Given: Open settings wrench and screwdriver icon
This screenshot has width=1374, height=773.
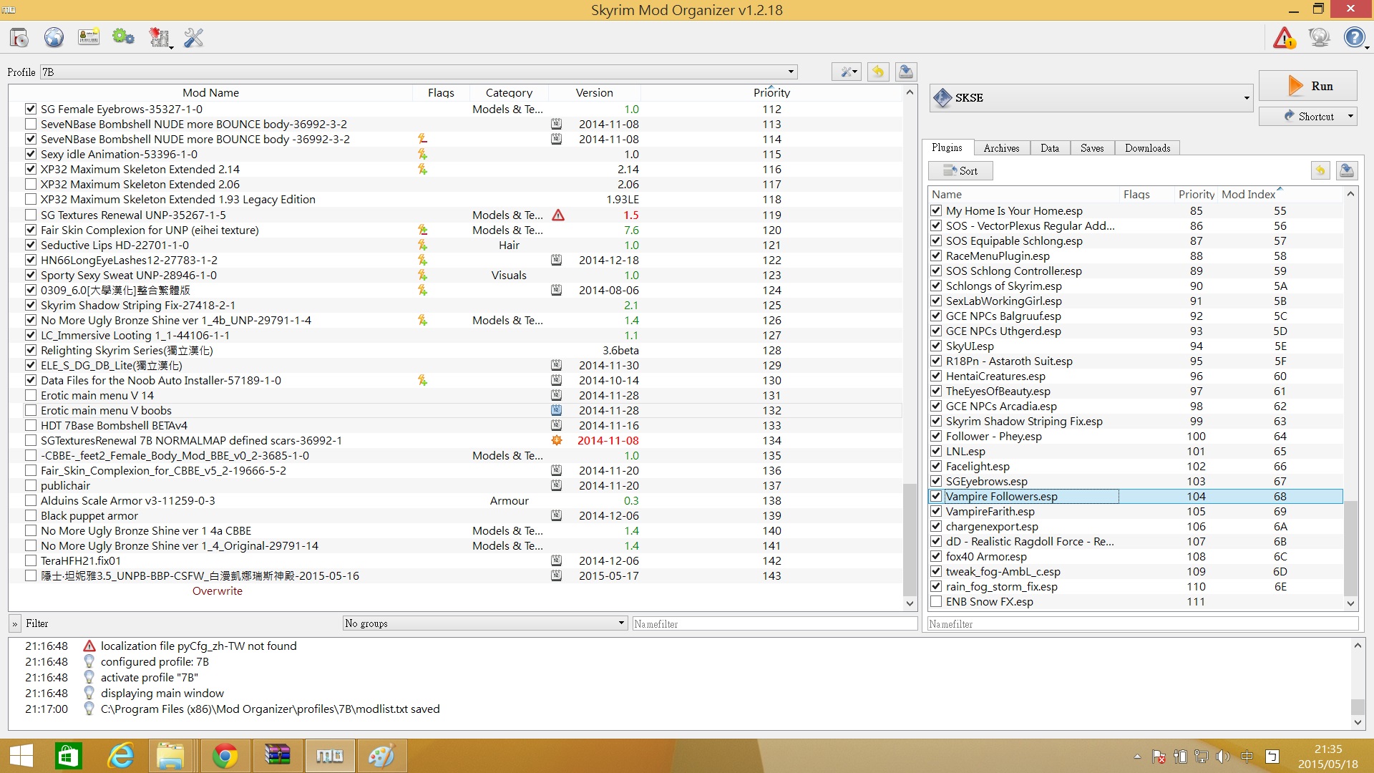Looking at the screenshot, I should point(193,37).
